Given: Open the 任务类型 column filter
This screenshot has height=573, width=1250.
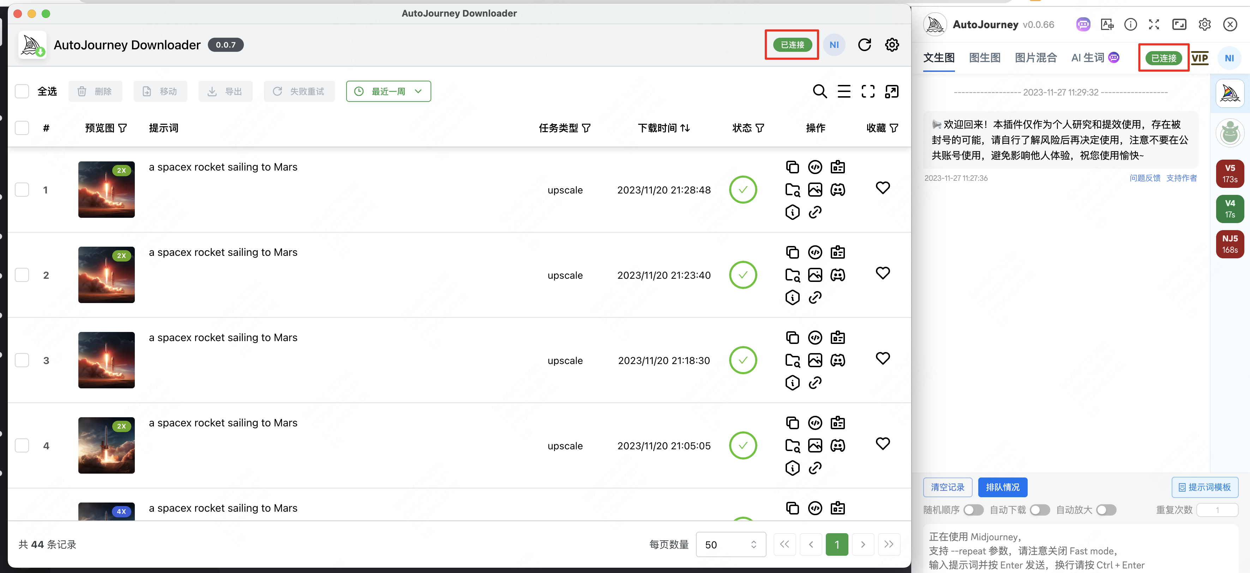Looking at the screenshot, I should pyautogui.click(x=586, y=128).
